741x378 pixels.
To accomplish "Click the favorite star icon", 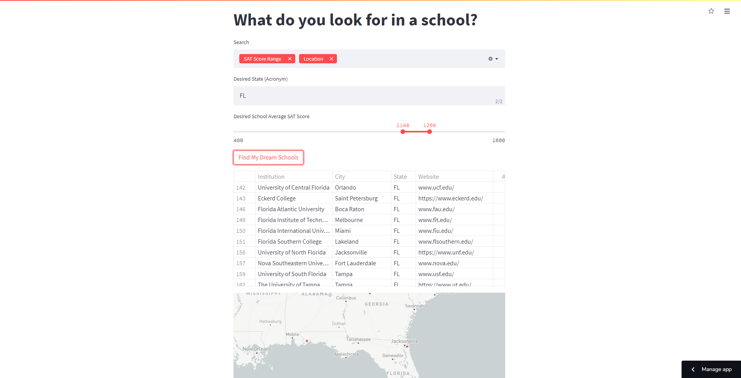I will (711, 11).
